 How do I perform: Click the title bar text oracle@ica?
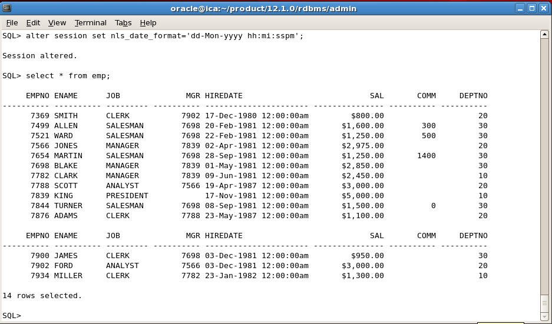pyautogui.click(x=263, y=8)
